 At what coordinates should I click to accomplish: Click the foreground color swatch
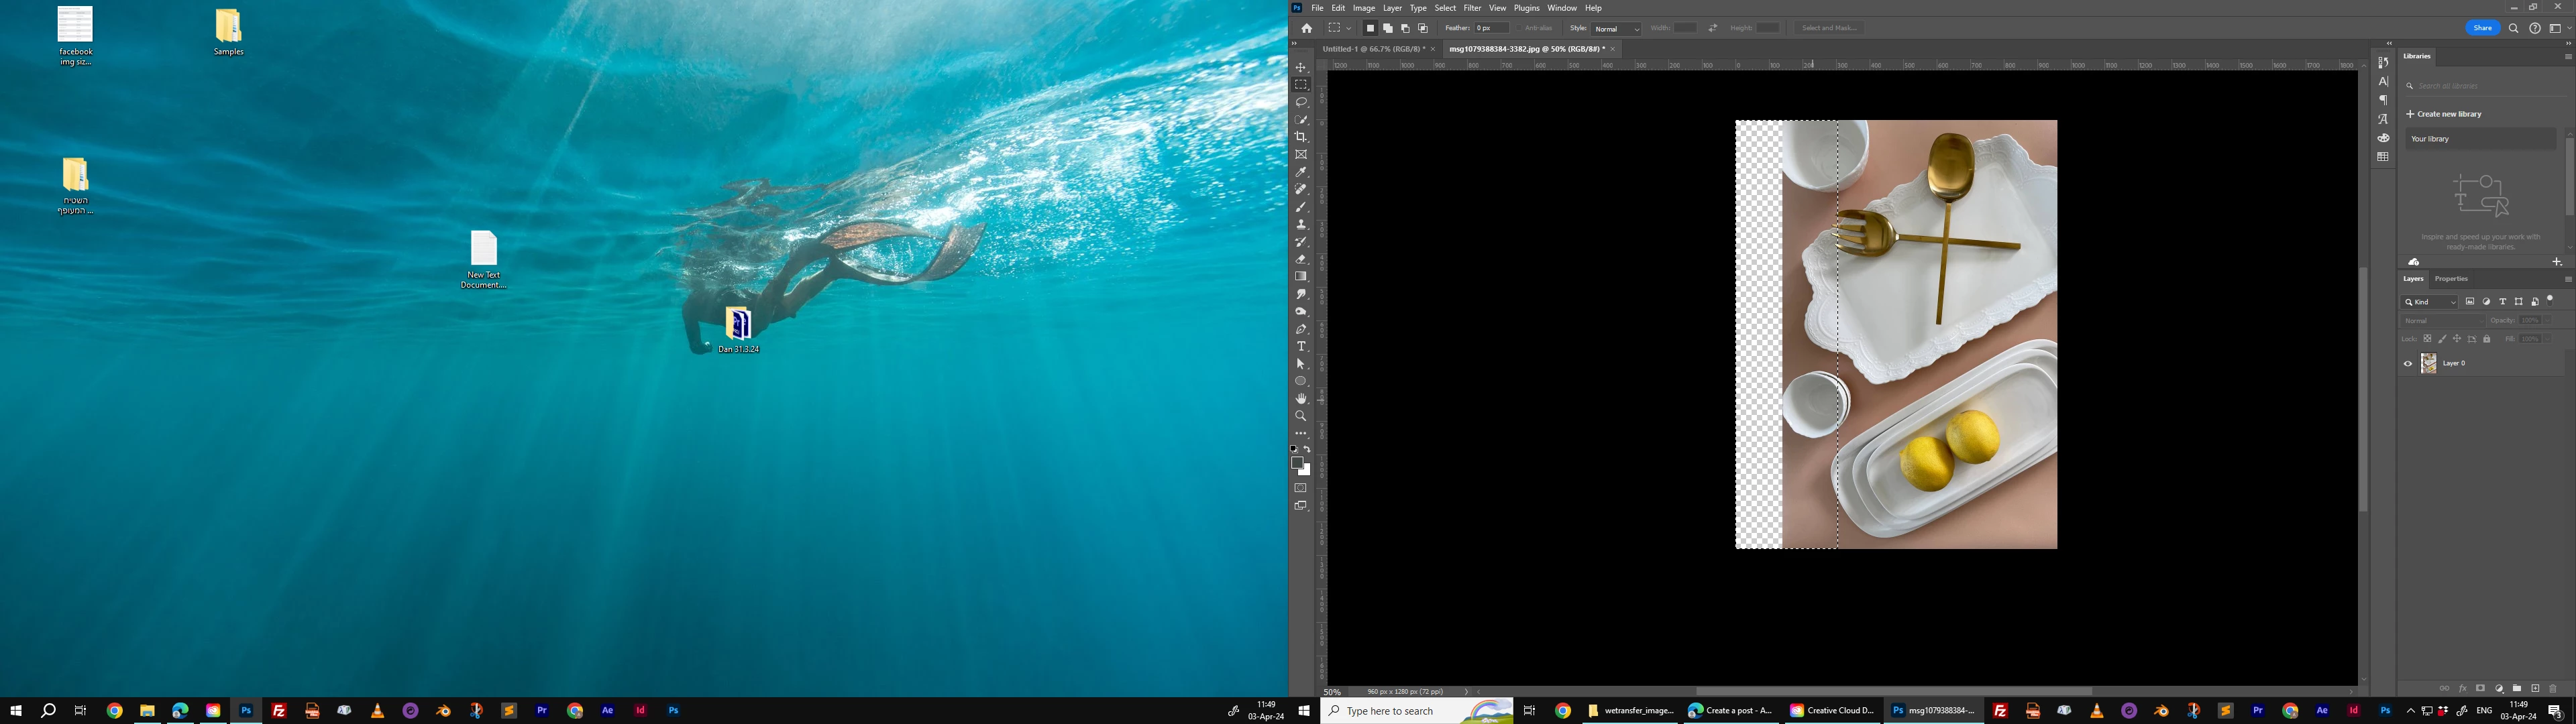coord(1297,462)
